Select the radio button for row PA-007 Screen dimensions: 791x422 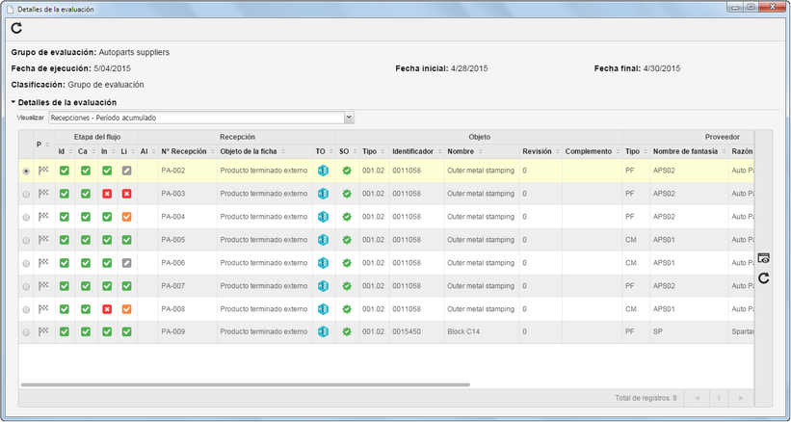click(26, 287)
